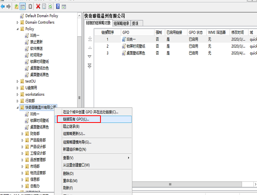Expand the 财务部 organizational unit
This screenshot has height=195, width=257.
coord(22,134)
